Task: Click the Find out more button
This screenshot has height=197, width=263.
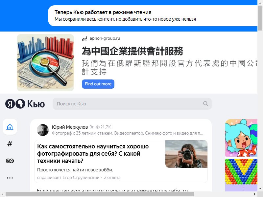Action: pos(98,84)
